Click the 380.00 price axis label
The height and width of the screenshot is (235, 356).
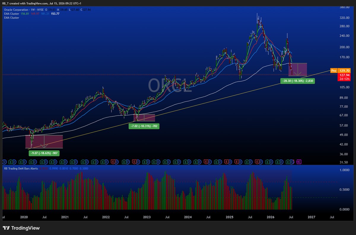point(344,7)
